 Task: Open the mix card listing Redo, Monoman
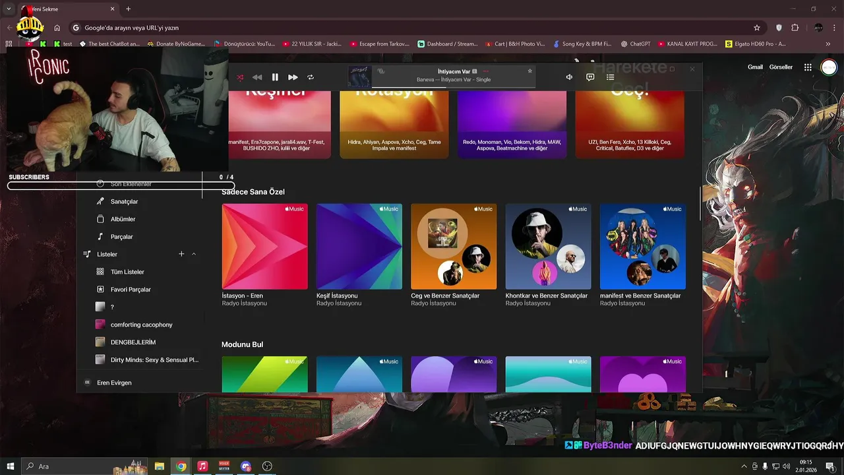512,125
